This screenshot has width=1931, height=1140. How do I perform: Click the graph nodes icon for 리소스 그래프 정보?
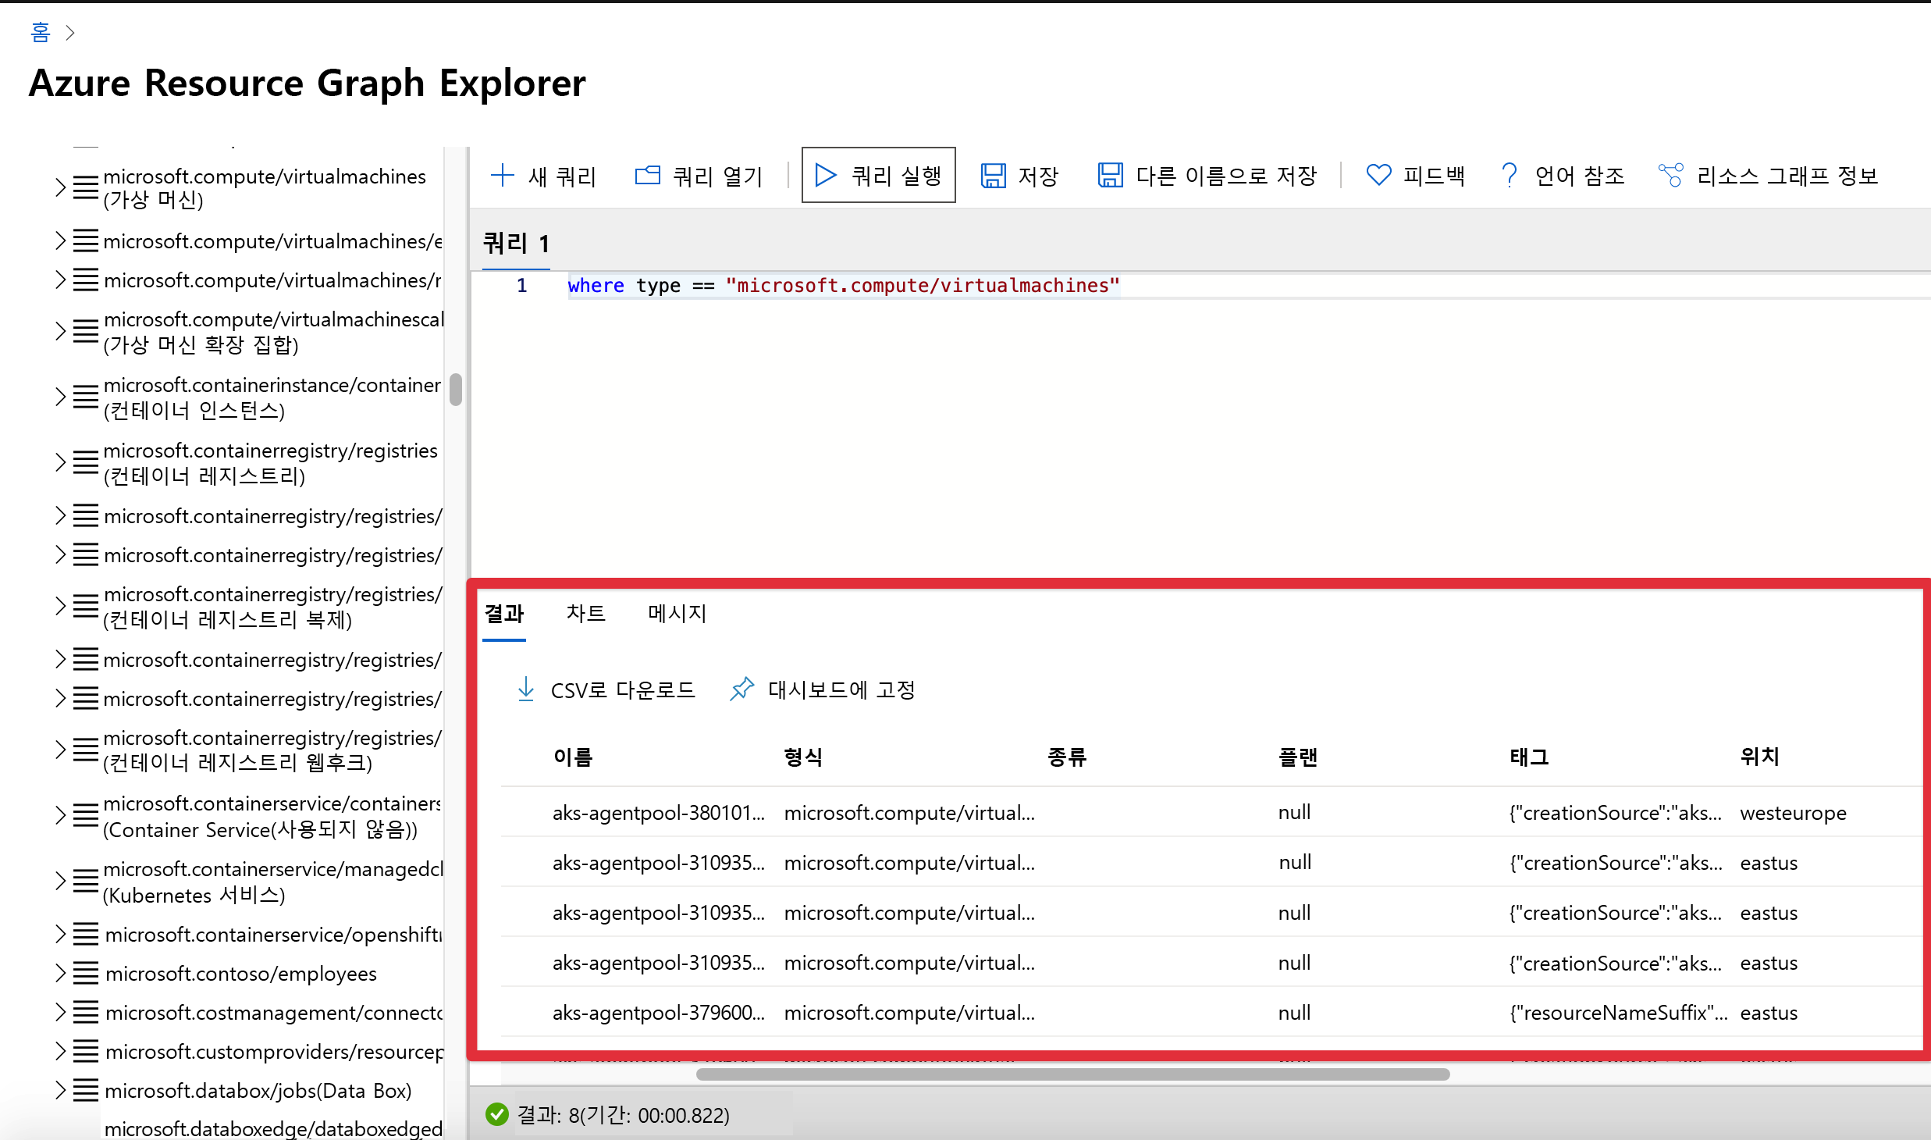(1670, 175)
